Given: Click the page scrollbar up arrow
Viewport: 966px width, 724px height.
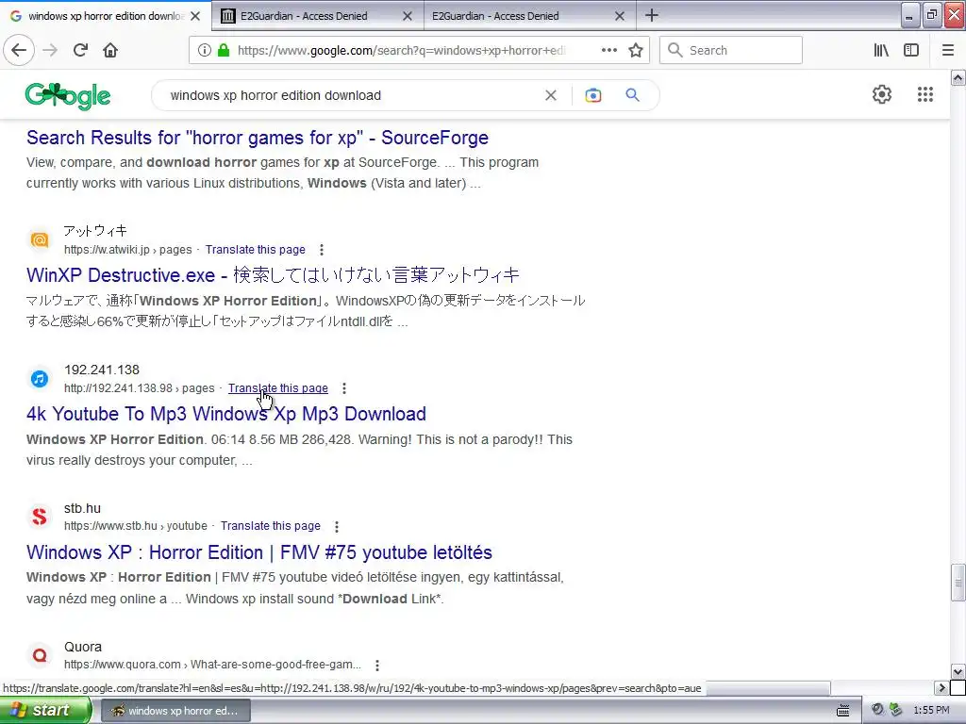Looking at the screenshot, I should click(958, 77).
